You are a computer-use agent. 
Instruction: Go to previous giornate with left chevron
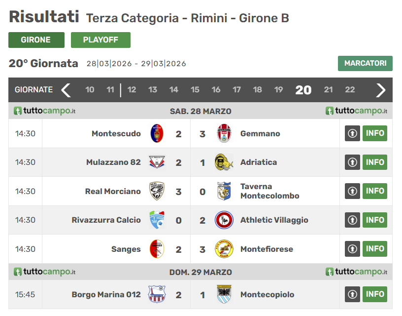(x=66, y=90)
